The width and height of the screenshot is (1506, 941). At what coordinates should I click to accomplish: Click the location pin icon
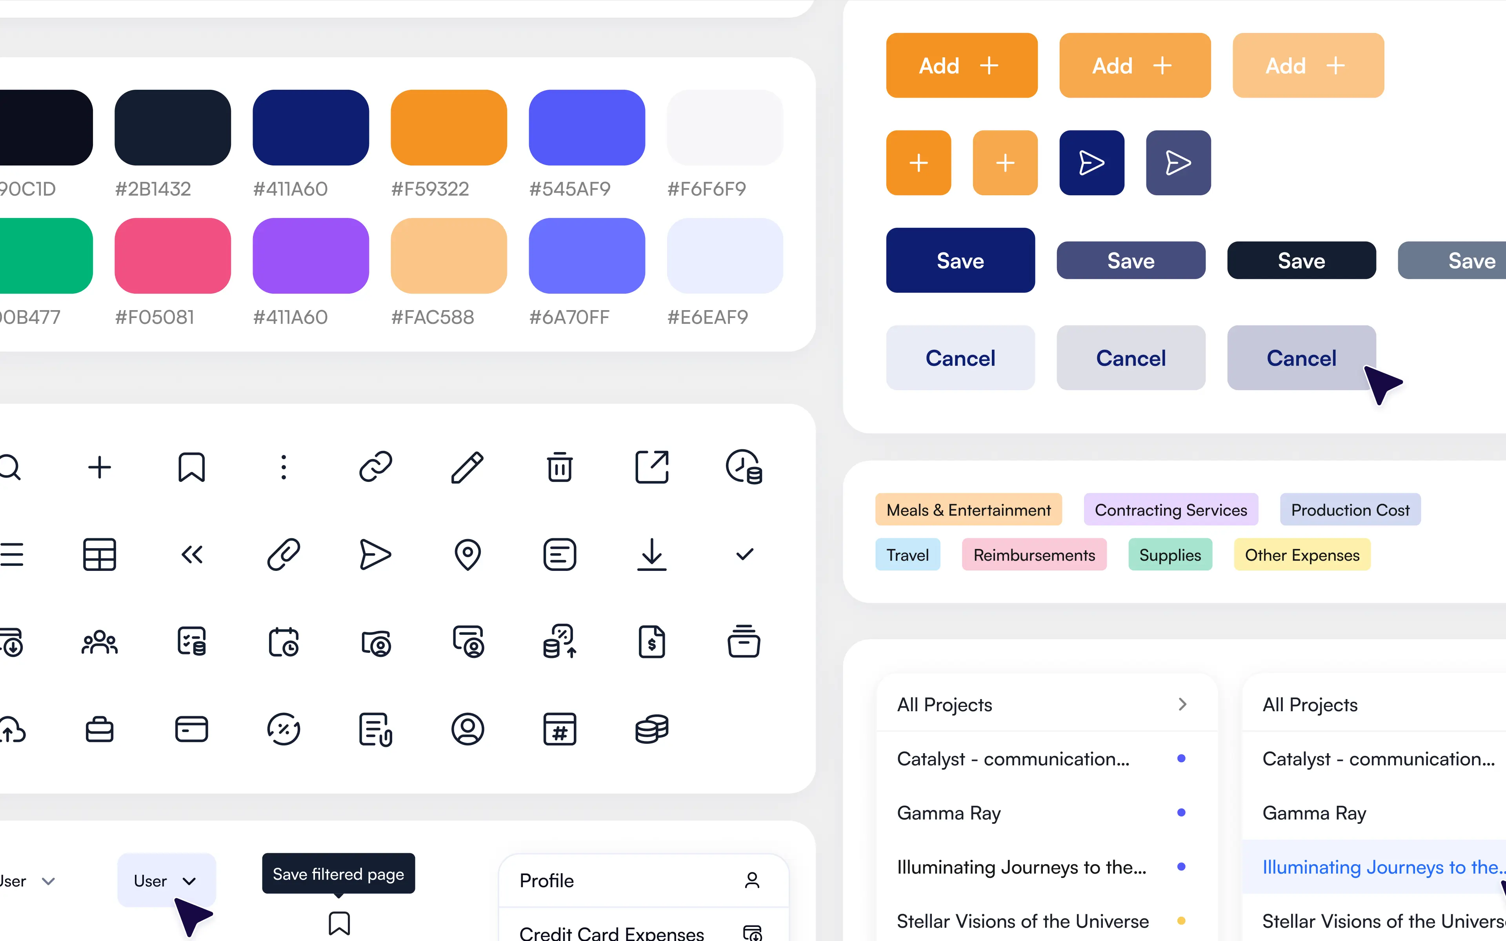[x=467, y=554]
